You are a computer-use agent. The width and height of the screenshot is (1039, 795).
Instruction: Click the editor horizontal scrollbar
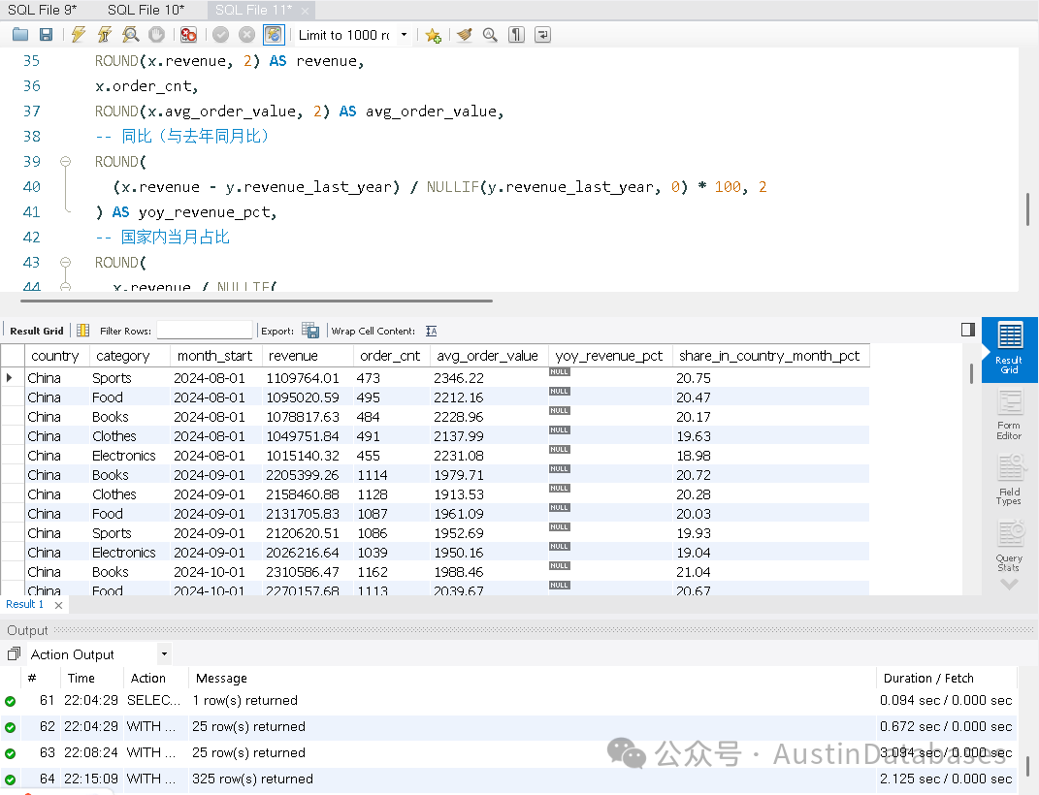coord(256,301)
